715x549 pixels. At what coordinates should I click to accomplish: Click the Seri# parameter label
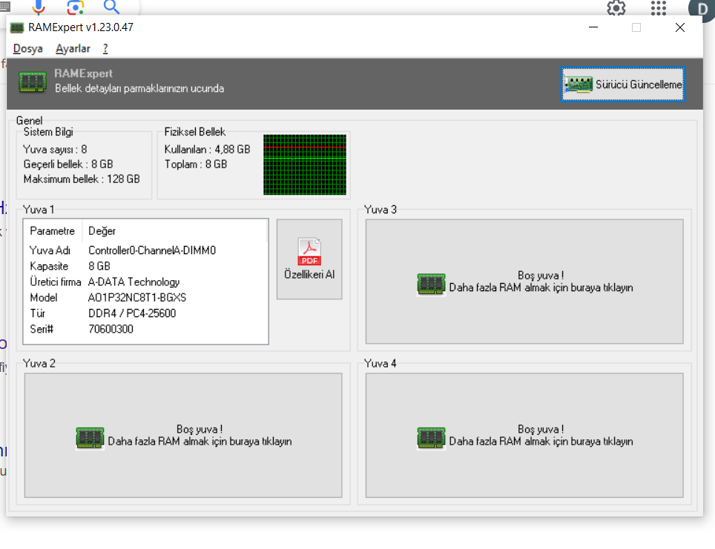[x=42, y=329]
